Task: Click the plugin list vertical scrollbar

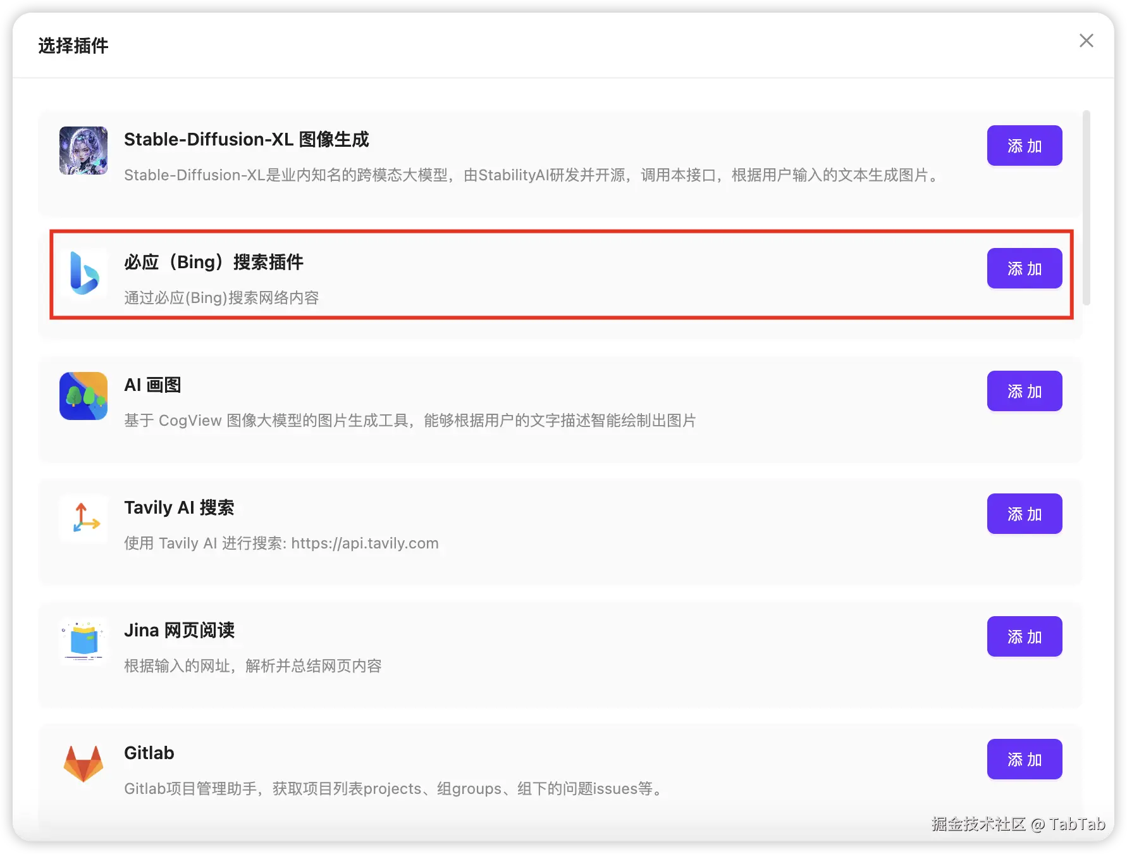Action: (1086, 208)
